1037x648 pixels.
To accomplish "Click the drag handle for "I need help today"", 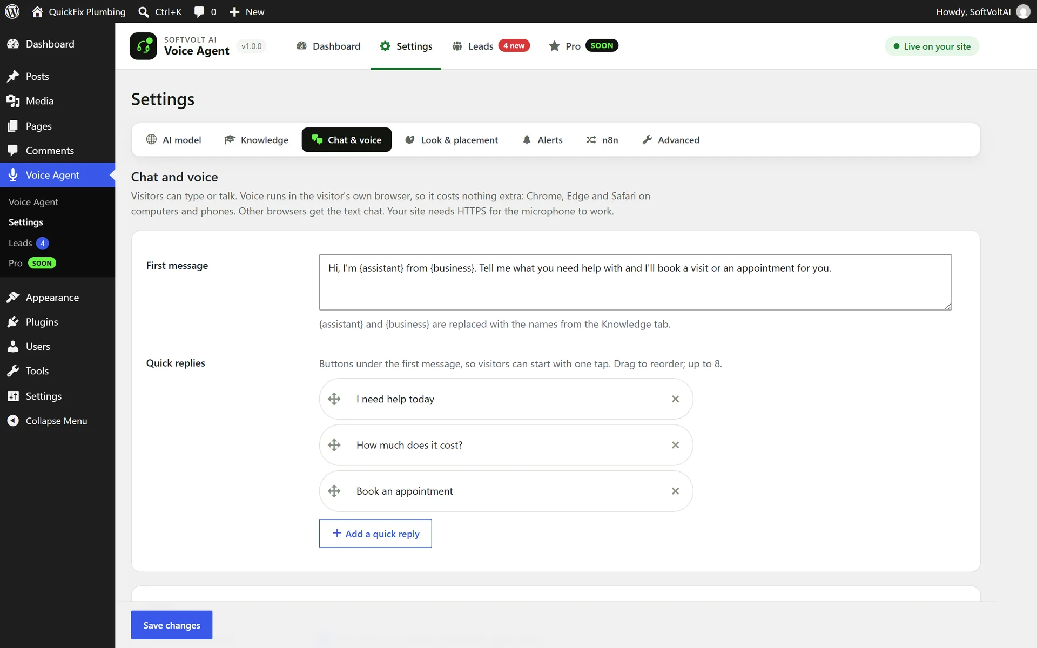I will coord(334,399).
